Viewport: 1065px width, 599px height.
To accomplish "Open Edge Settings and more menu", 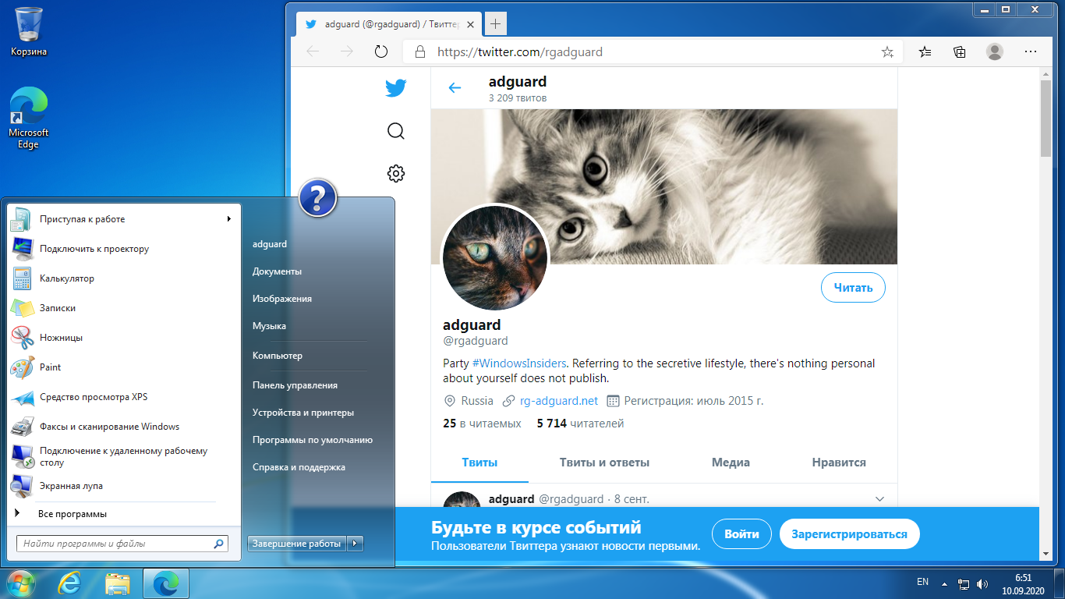I will pyautogui.click(x=1031, y=51).
